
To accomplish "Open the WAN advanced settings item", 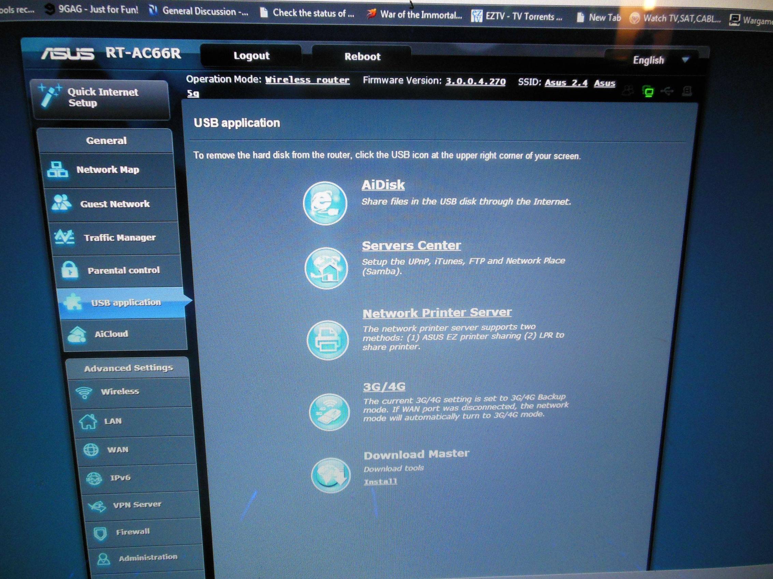I will [x=136, y=450].
